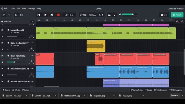The height and width of the screenshot is (104, 185).
Task: Click the automation curve icon
Action: pyautogui.click(x=33, y=22)
